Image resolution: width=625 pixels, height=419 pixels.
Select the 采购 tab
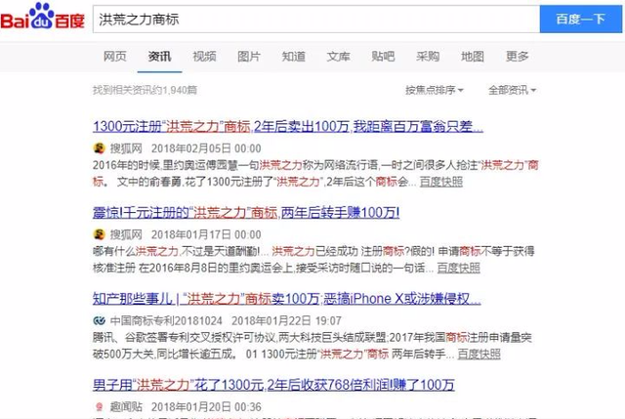pos(428,57)
